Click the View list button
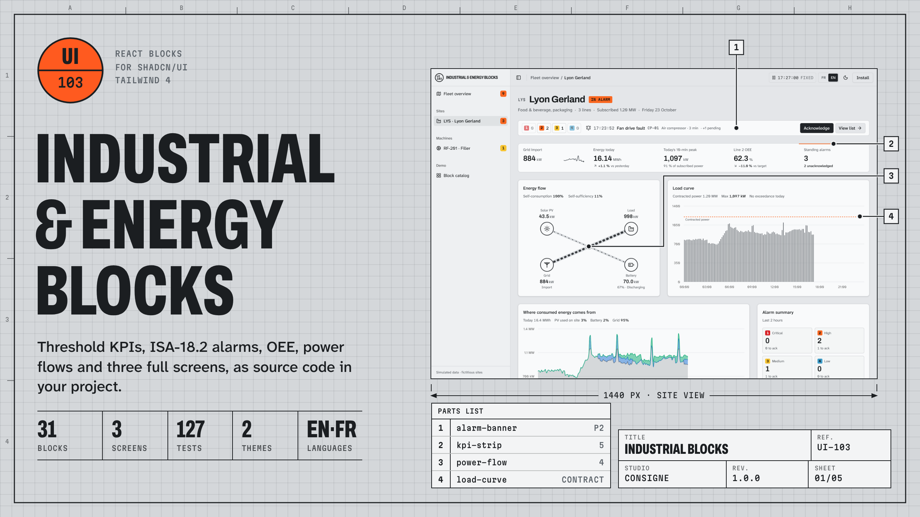 coord(850,128)
